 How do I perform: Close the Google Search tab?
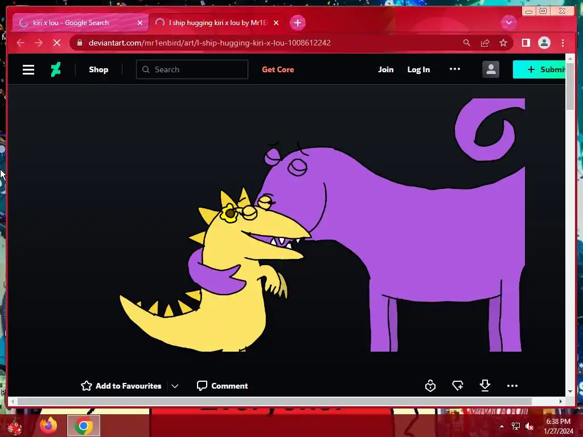(140, 23)
